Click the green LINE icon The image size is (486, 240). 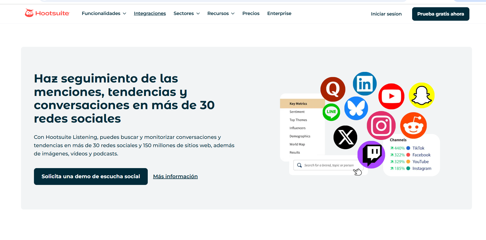[x=331, y=112]
